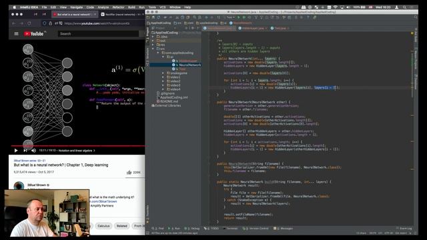Open the Event Log

pos(404,229)
